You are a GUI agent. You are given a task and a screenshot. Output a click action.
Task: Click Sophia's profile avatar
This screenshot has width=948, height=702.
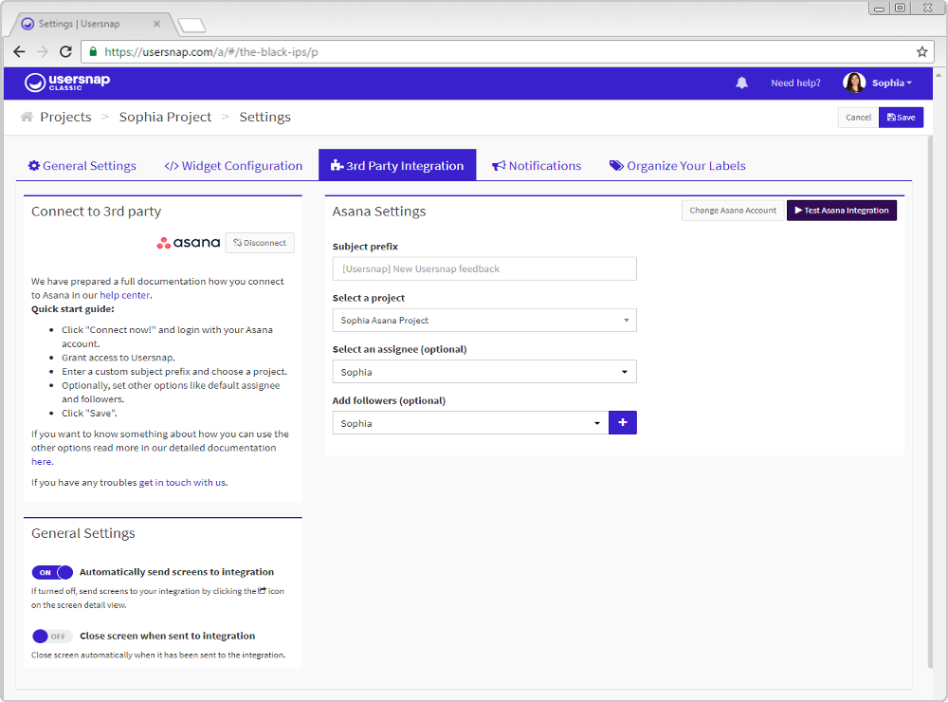[854, 83]
